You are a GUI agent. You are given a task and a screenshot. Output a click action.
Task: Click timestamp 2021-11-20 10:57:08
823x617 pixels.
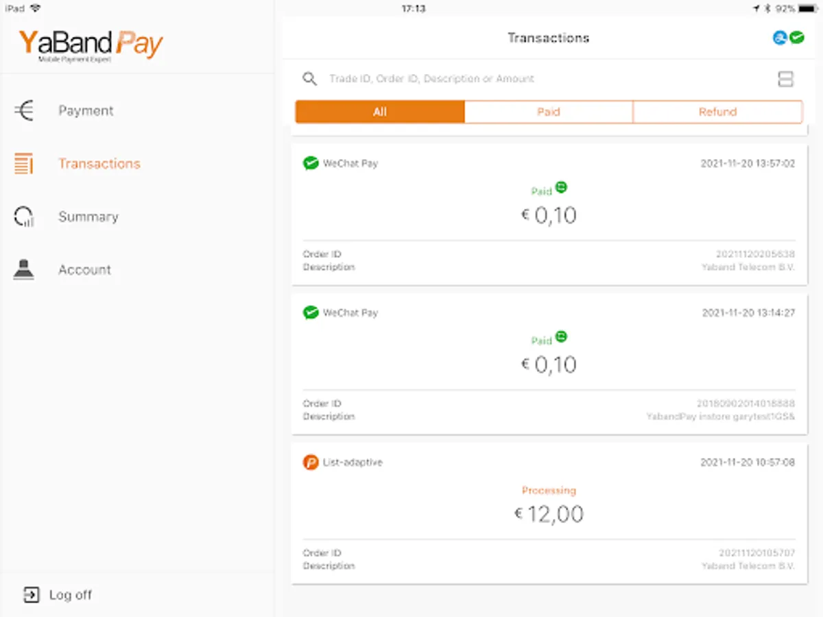tap(748, 463)
